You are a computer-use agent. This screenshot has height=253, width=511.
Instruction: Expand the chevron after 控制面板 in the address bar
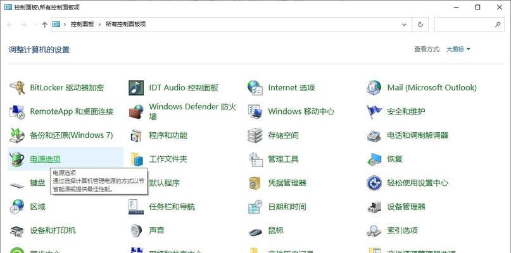(x=99, y=25)
